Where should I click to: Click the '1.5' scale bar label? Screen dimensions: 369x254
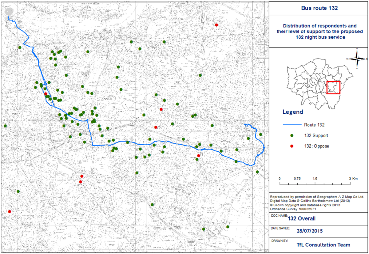click(x=315, y=178)
